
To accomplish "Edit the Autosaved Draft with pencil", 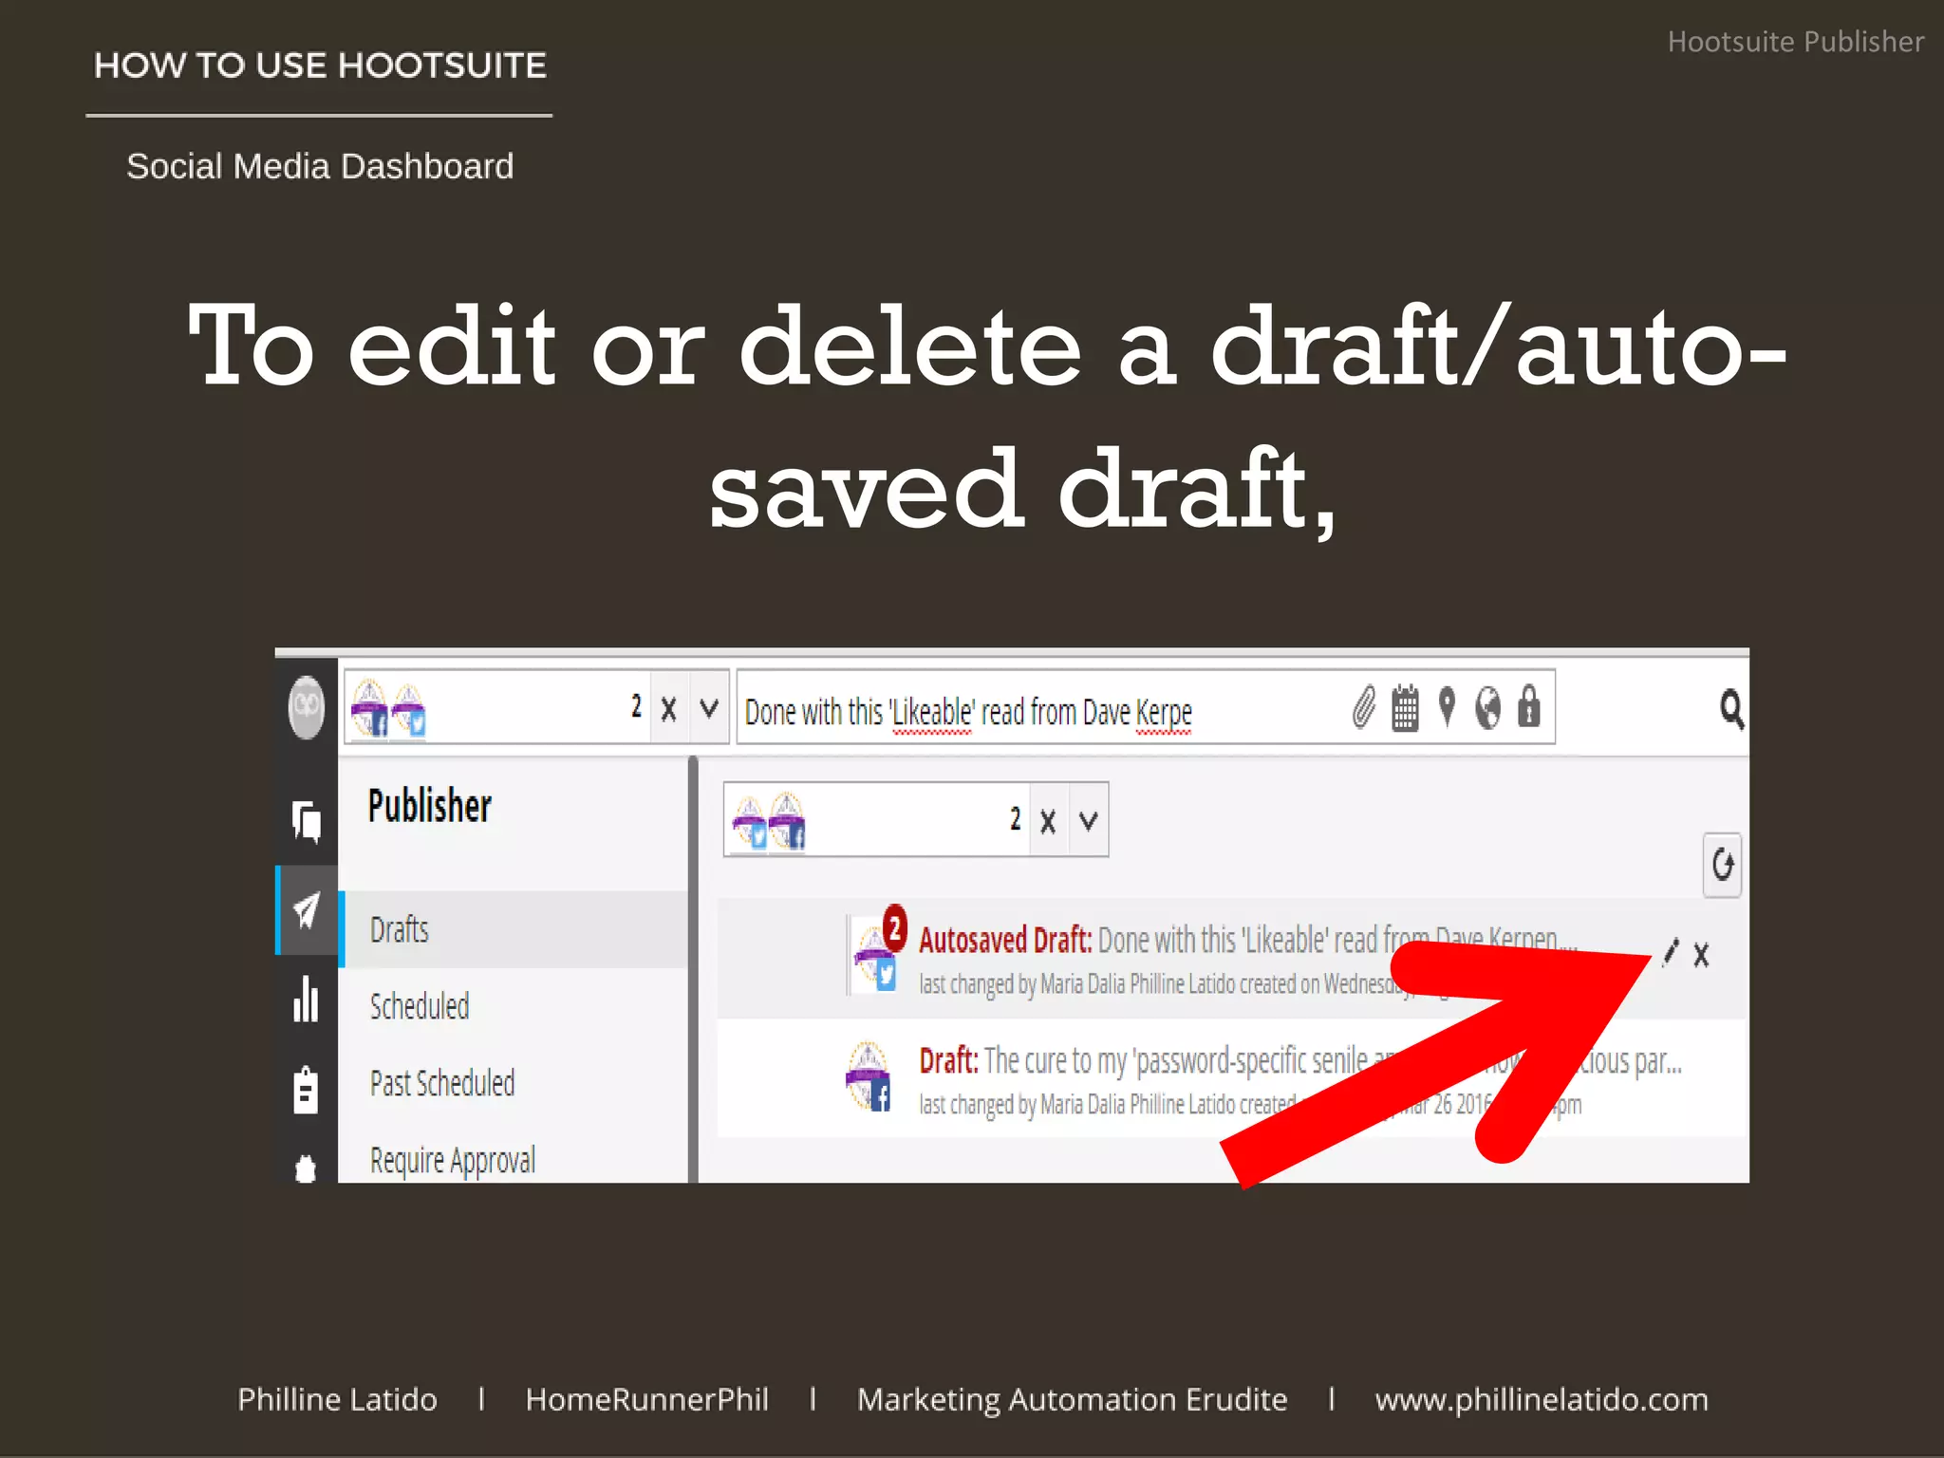I will click(1671, 953).
